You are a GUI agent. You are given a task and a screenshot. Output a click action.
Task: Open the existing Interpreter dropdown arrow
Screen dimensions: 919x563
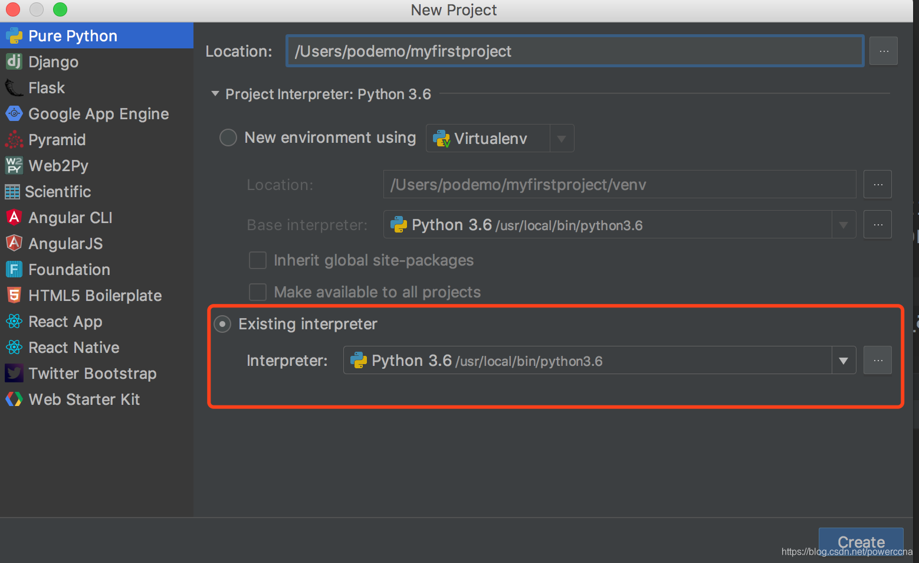[x=843, y=361]
